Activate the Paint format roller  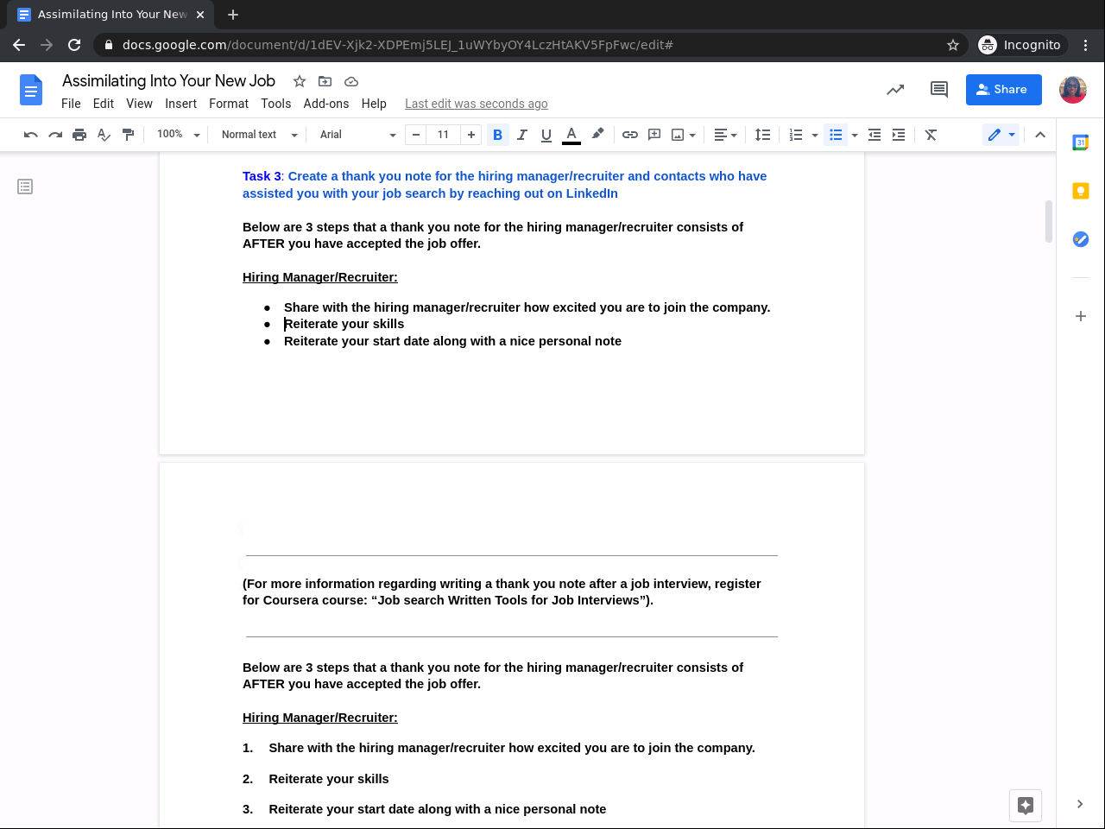(x=128, y=135)
